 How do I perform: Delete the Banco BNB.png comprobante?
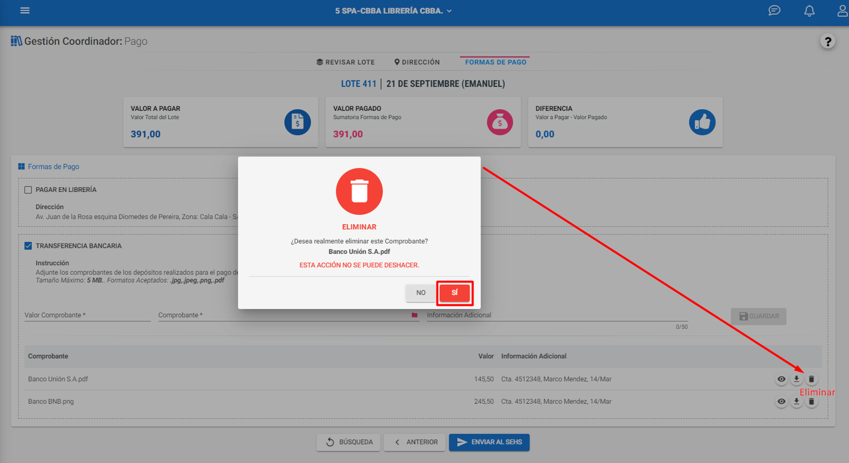(811, 402)
